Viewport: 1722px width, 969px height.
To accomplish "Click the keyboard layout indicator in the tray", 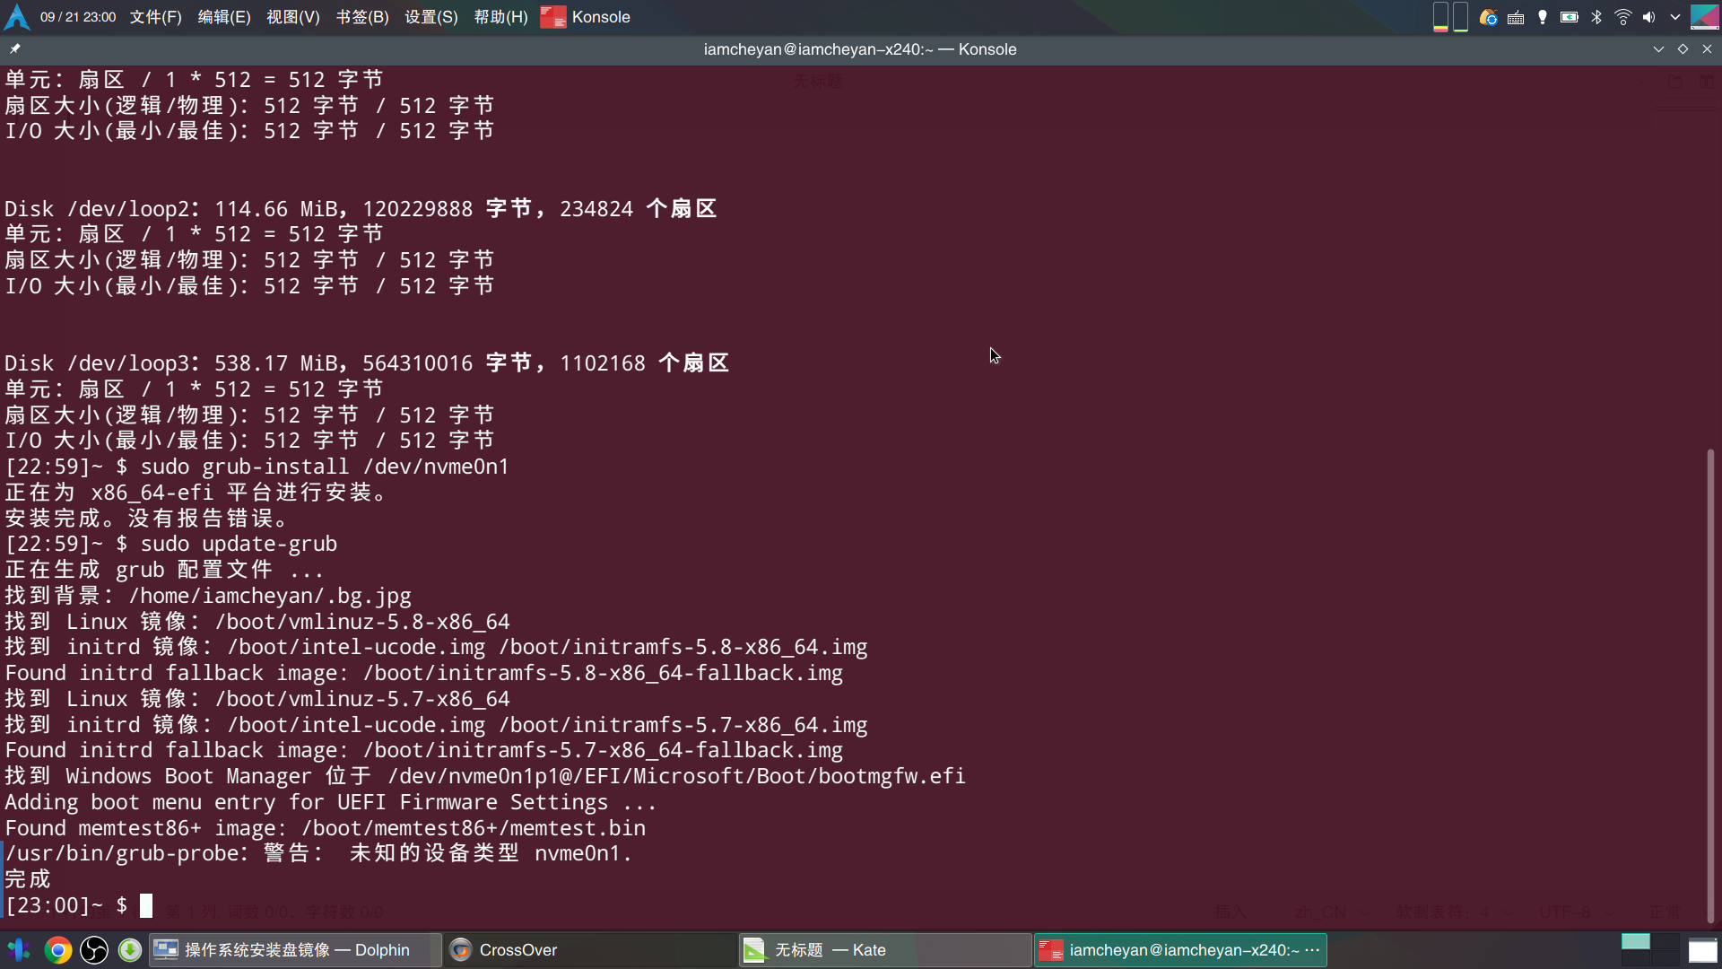I will point(1515,17).
